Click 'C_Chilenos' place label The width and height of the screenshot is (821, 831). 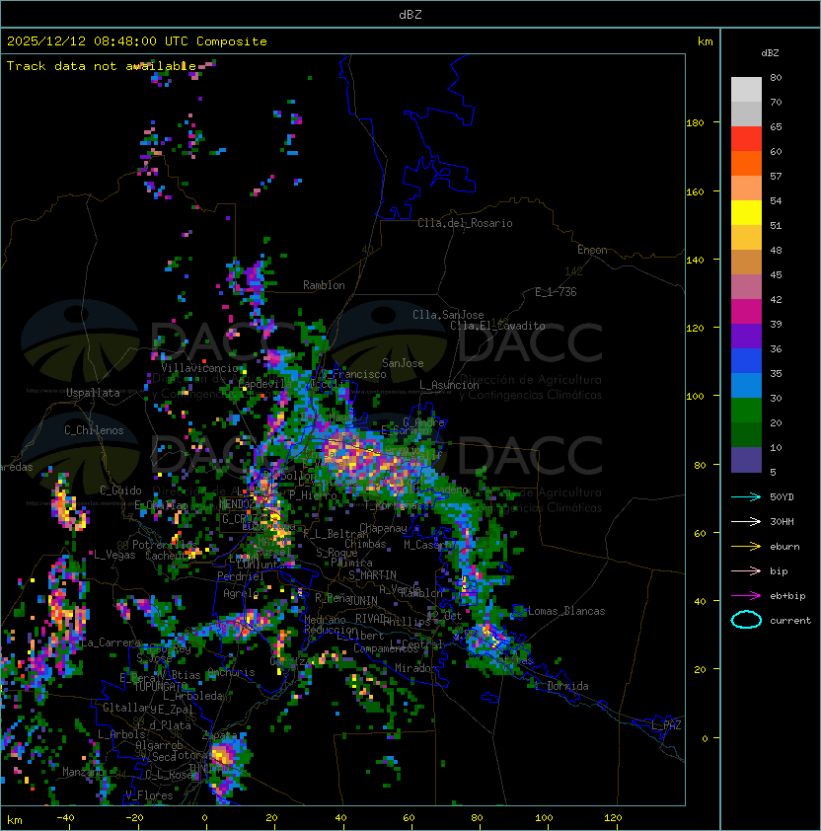[x=94, y=430]
